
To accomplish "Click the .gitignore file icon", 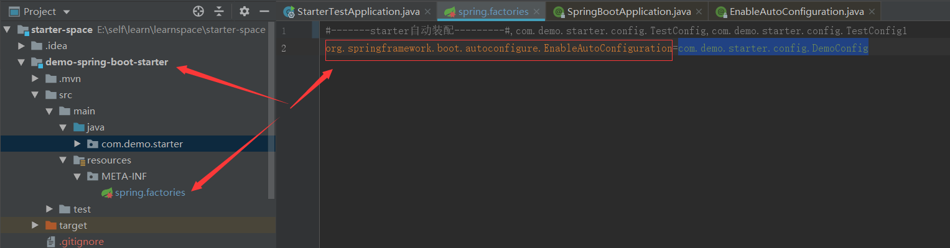I will 51,242.
